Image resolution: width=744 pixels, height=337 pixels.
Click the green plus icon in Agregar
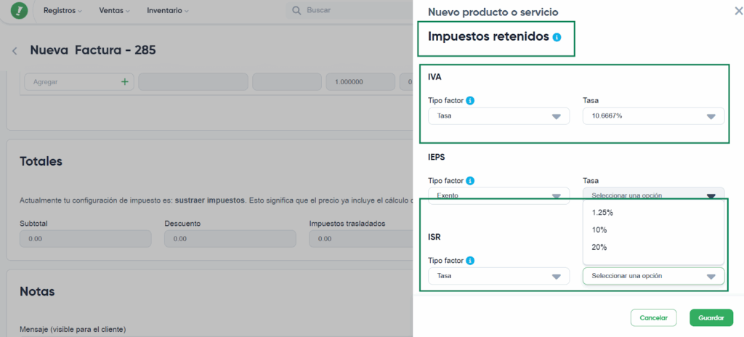point(124,82)
